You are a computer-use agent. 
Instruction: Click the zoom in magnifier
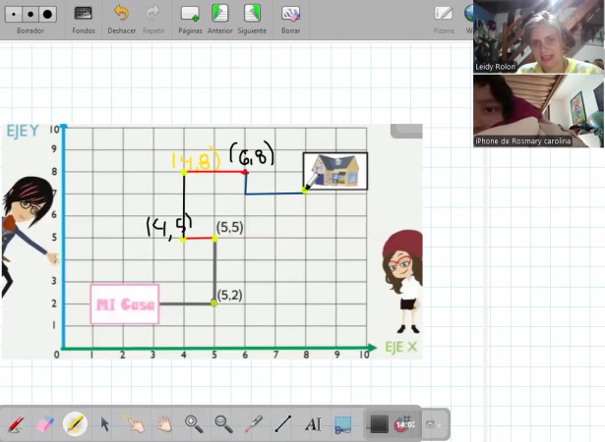(x=194, y=424)
